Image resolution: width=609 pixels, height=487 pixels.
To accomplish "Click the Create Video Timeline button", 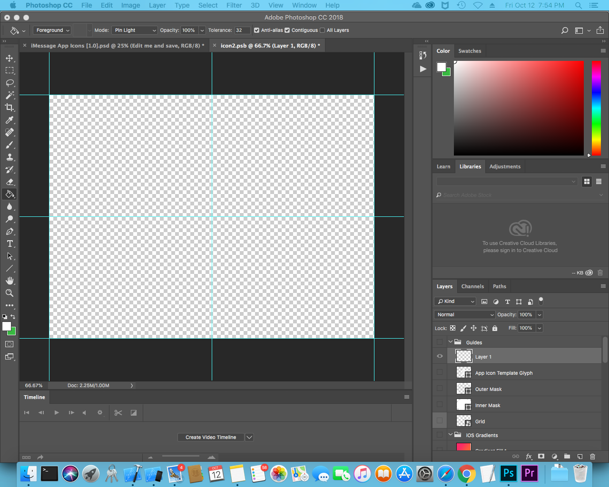I will tap(211, 437).
